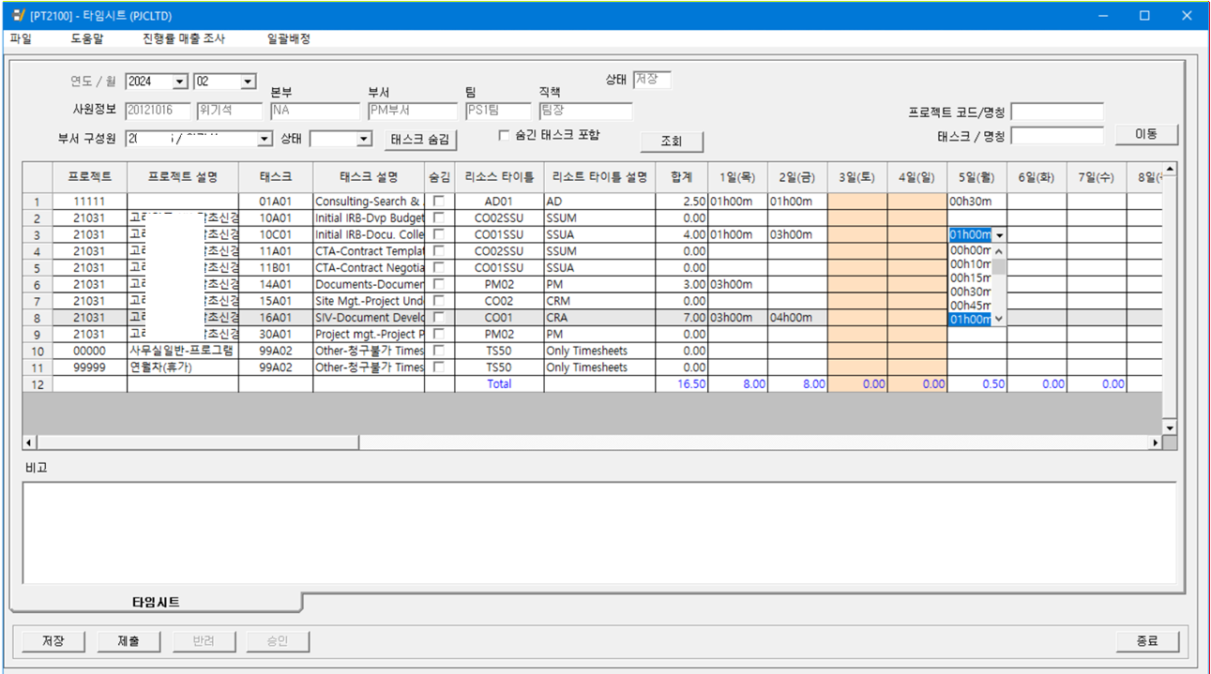Enable the 숨긴 태스크 포함 checkbox
Viewport: 1211px width, 674px height.
click(505, 135)
